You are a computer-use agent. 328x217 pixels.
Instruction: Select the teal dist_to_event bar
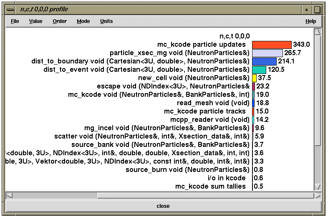pos(259,70)
